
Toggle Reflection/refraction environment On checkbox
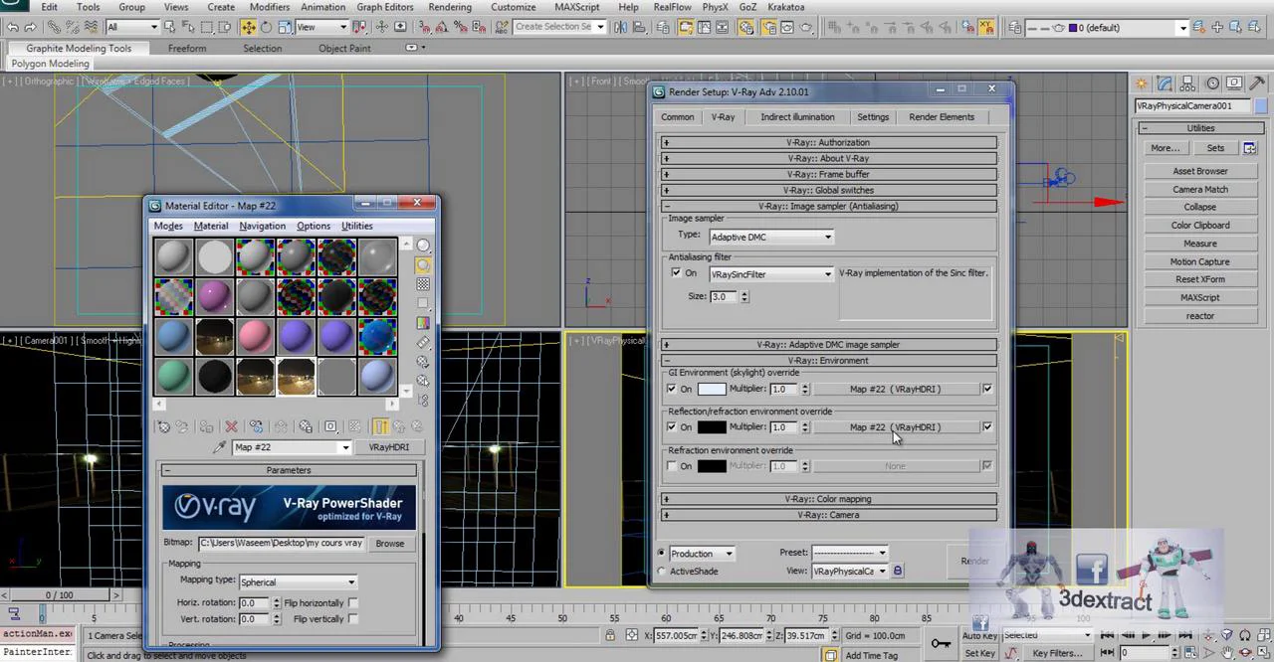pyautogui.click(x=672, y=426)
